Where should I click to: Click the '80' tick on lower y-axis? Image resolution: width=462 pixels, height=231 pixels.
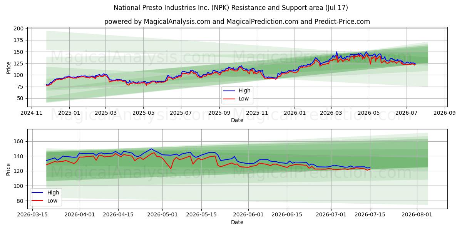(x=20, y=201)
